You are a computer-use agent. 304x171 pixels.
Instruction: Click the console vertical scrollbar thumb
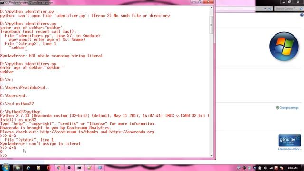[211, 25]
